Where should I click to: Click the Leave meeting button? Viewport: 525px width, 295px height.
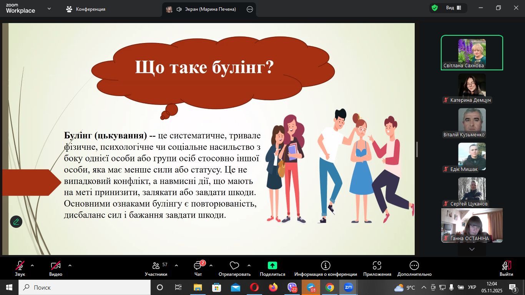[506, 268]
